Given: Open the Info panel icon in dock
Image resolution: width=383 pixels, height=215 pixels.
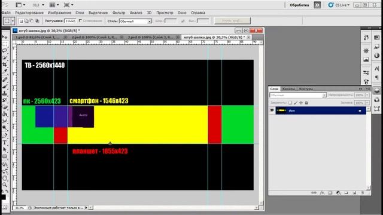Looking at the screenshot, I should point(376,56).
